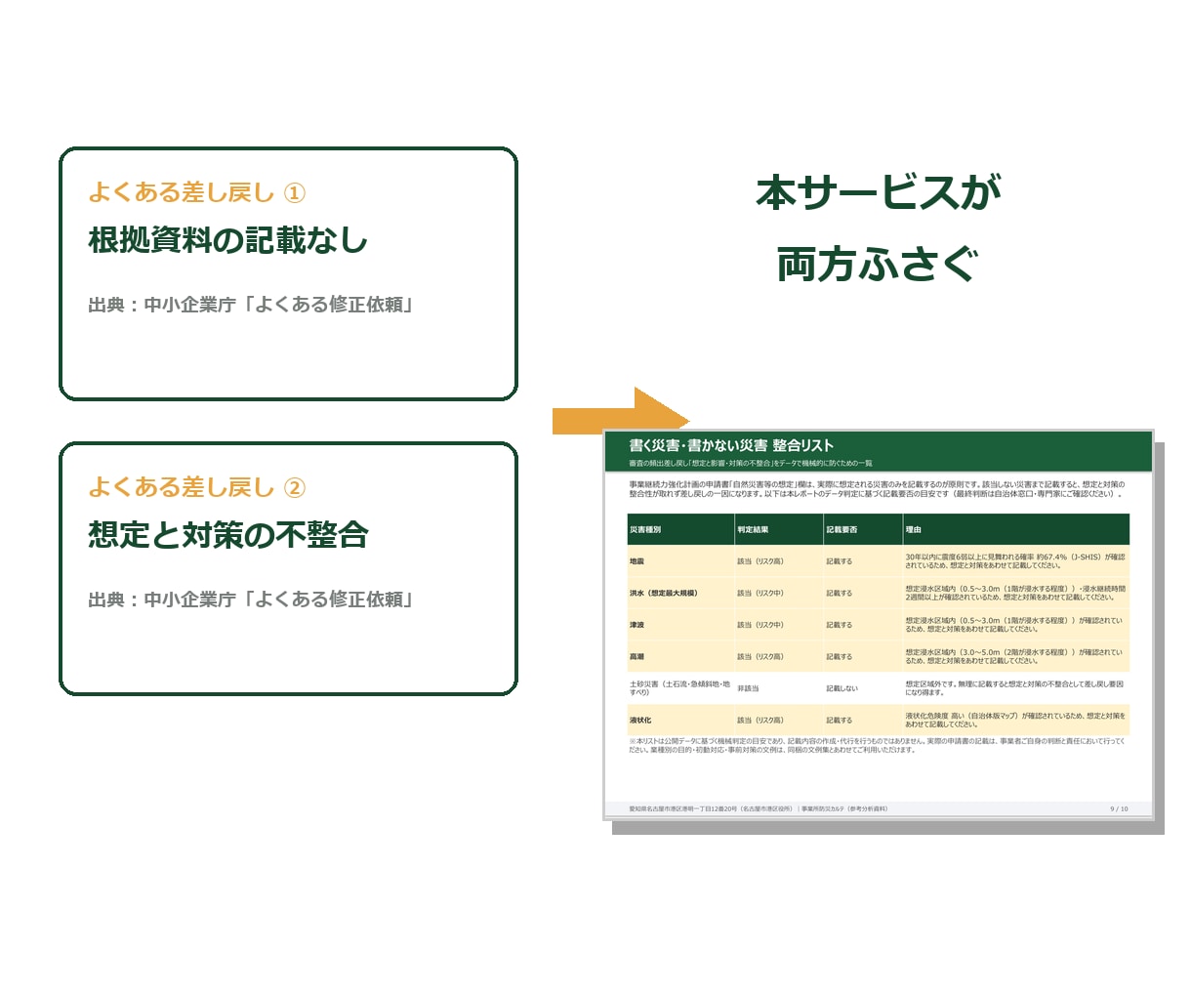
Task: Click the footnote starting '※本リストは公開データ'
Action: [878, 745]
